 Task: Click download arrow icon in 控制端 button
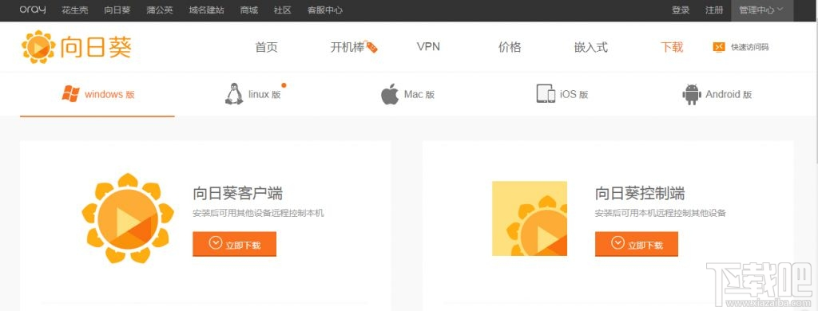point(617,243)
